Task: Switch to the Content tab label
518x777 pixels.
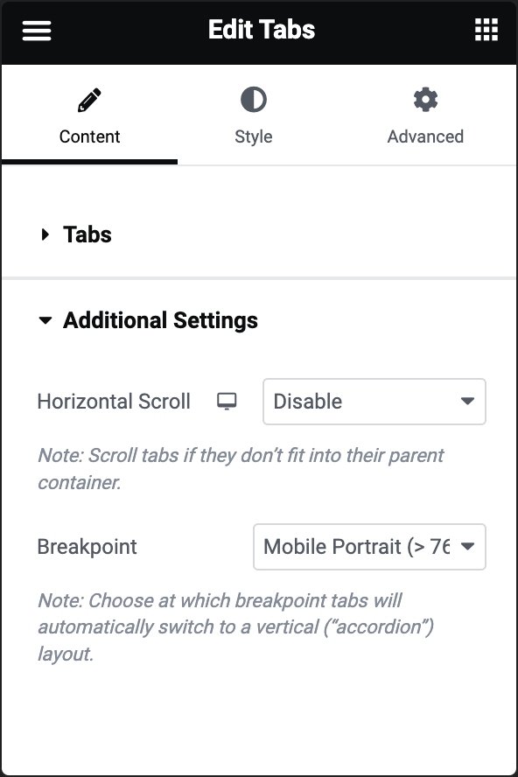Action: [89, 136]
